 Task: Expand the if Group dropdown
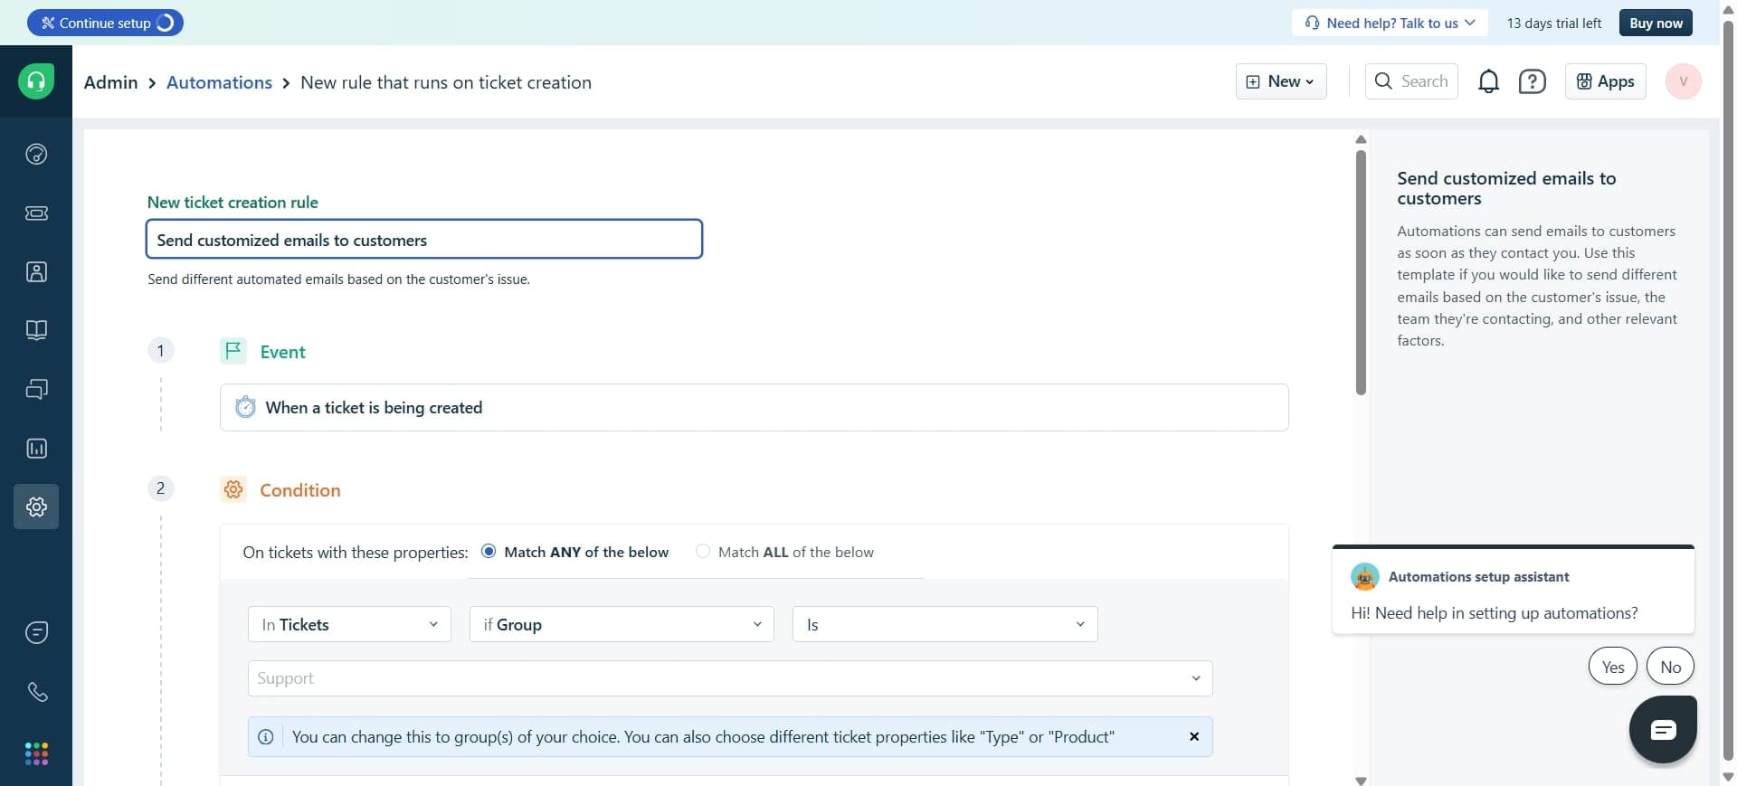622,625
